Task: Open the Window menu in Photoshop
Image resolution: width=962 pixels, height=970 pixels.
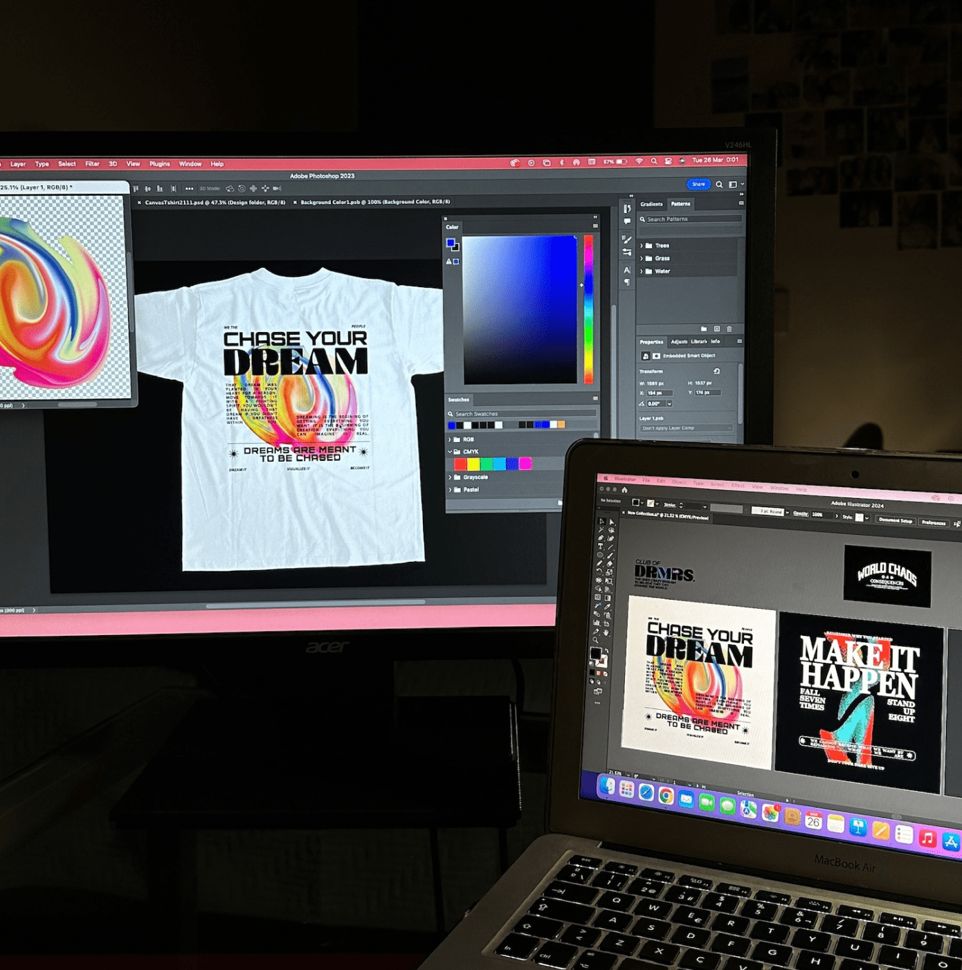Action: [190, 165]
